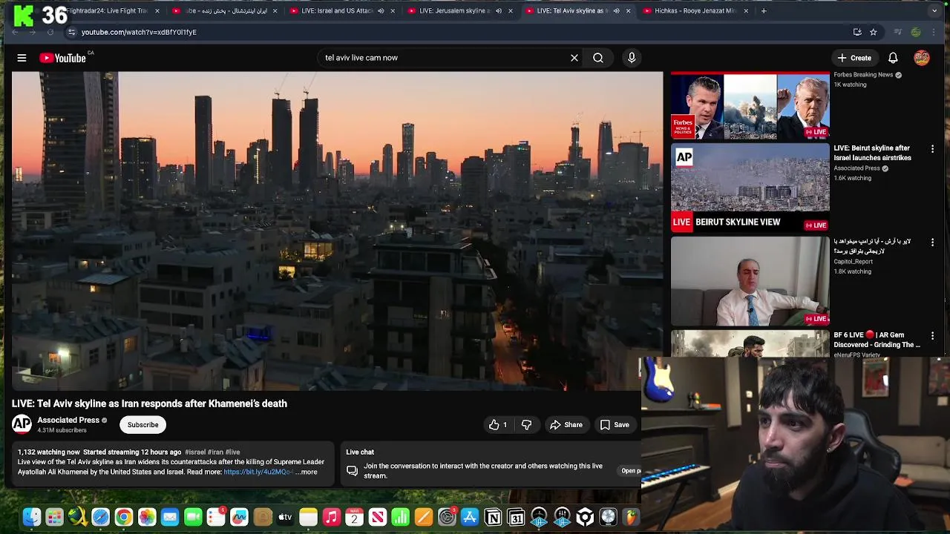Save the video to a playlist
Viewport: 950px width, 534px height.
click(615, 425)
